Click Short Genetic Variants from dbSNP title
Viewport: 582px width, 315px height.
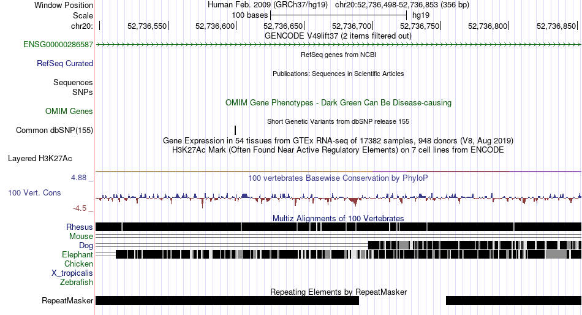pyautogui.click(x=338, y=121)
